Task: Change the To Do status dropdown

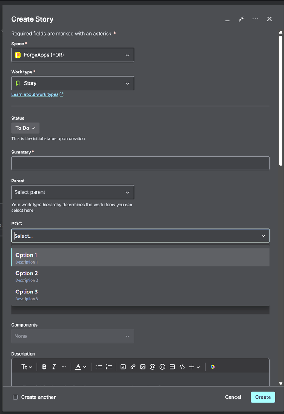Action: [25, 128]
